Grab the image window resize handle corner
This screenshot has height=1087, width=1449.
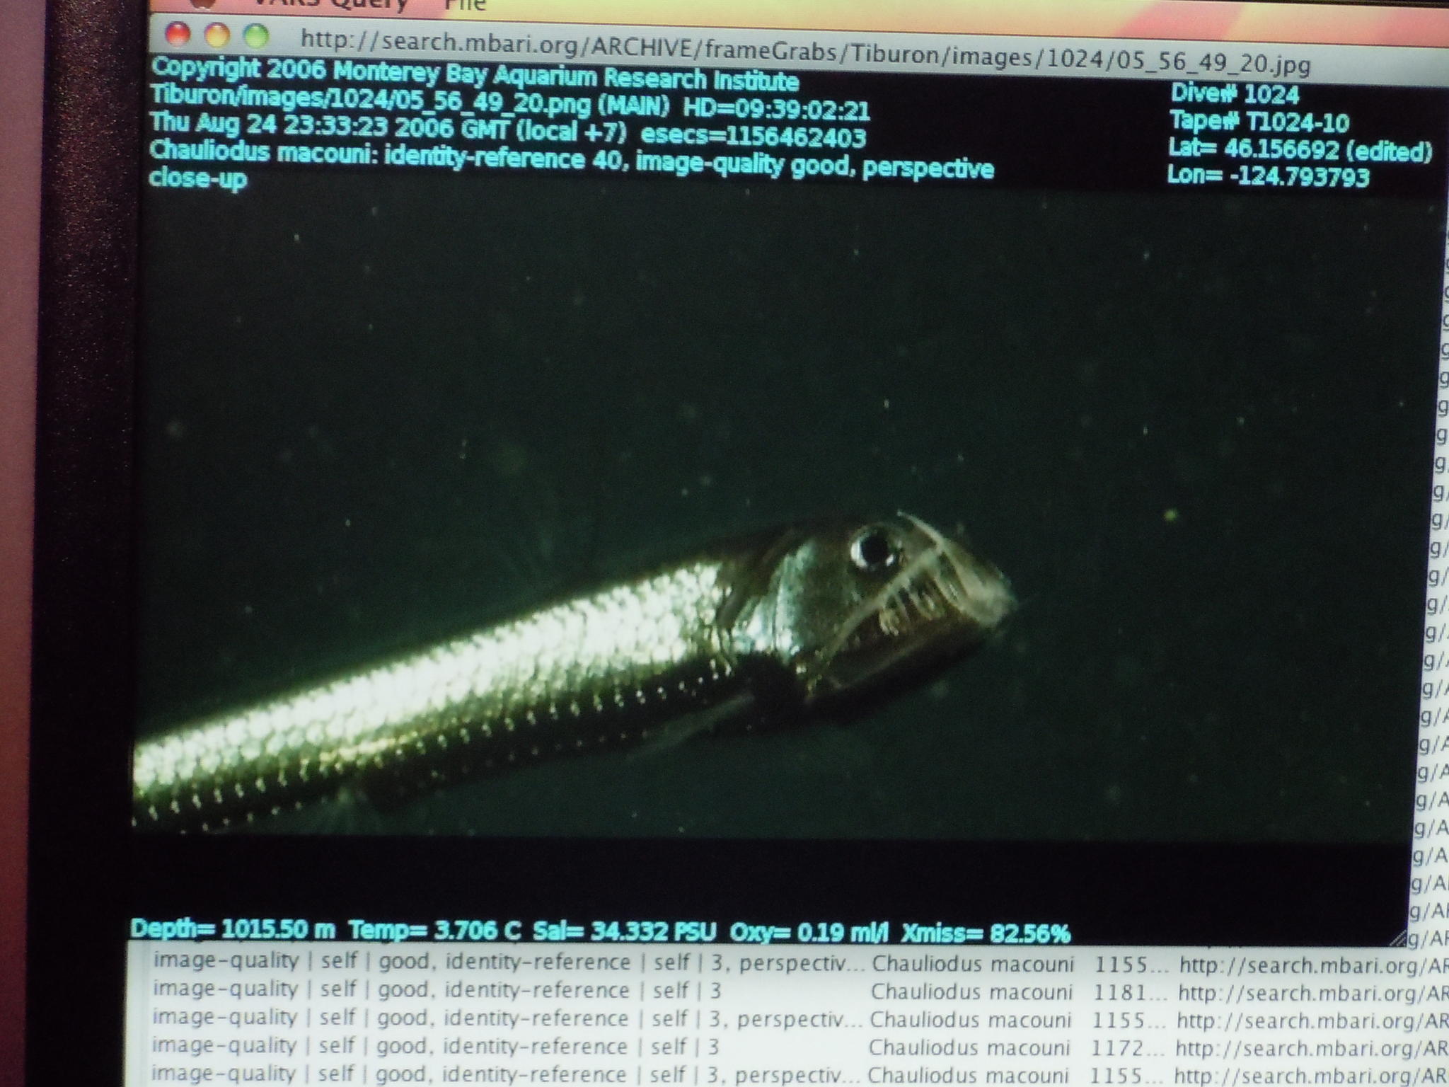point(1399,938)
